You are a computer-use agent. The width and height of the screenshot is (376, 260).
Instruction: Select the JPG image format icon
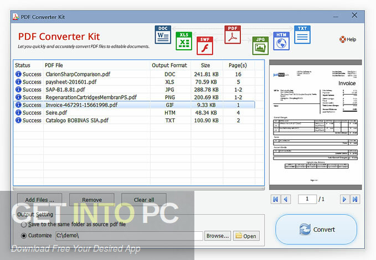point(260,46)
